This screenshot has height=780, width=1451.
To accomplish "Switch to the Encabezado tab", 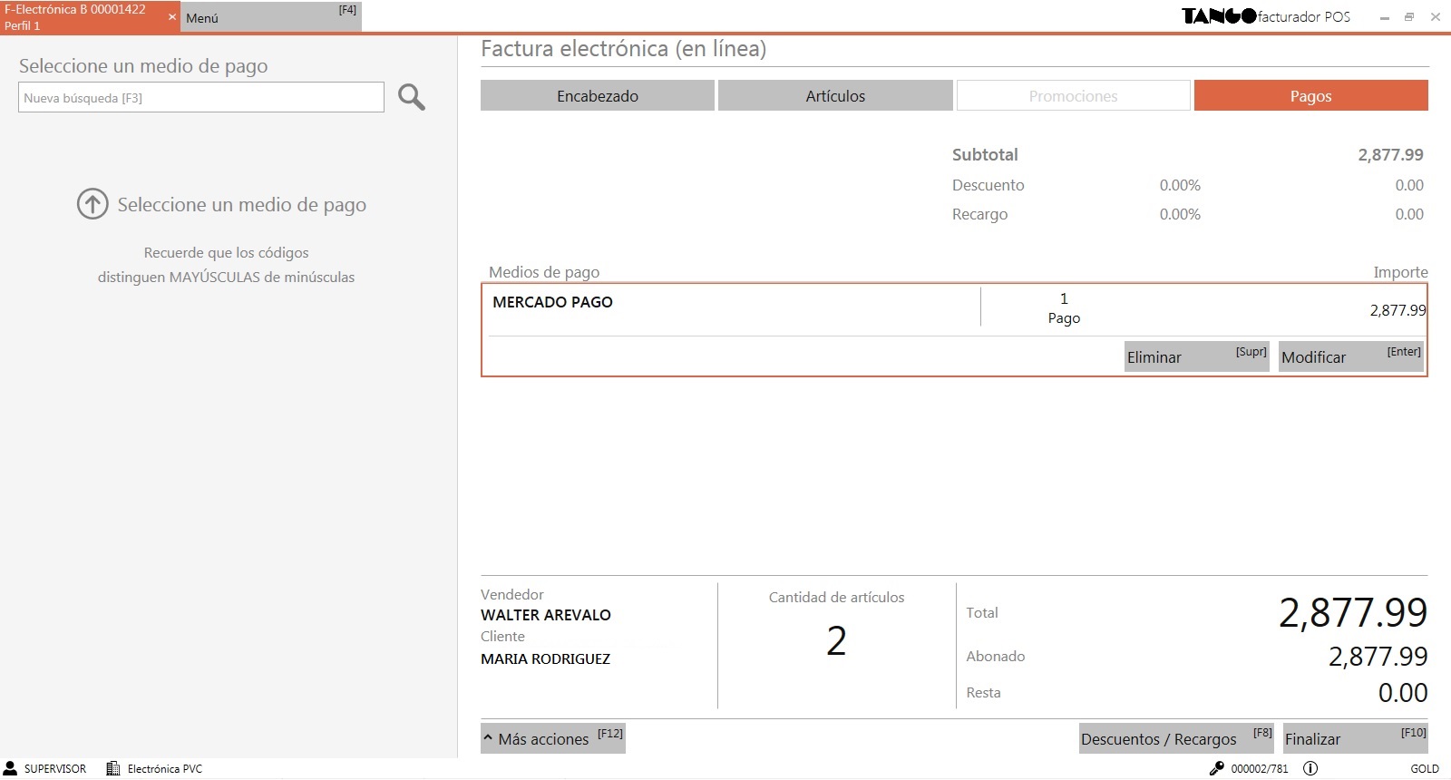I will [598, 96].
